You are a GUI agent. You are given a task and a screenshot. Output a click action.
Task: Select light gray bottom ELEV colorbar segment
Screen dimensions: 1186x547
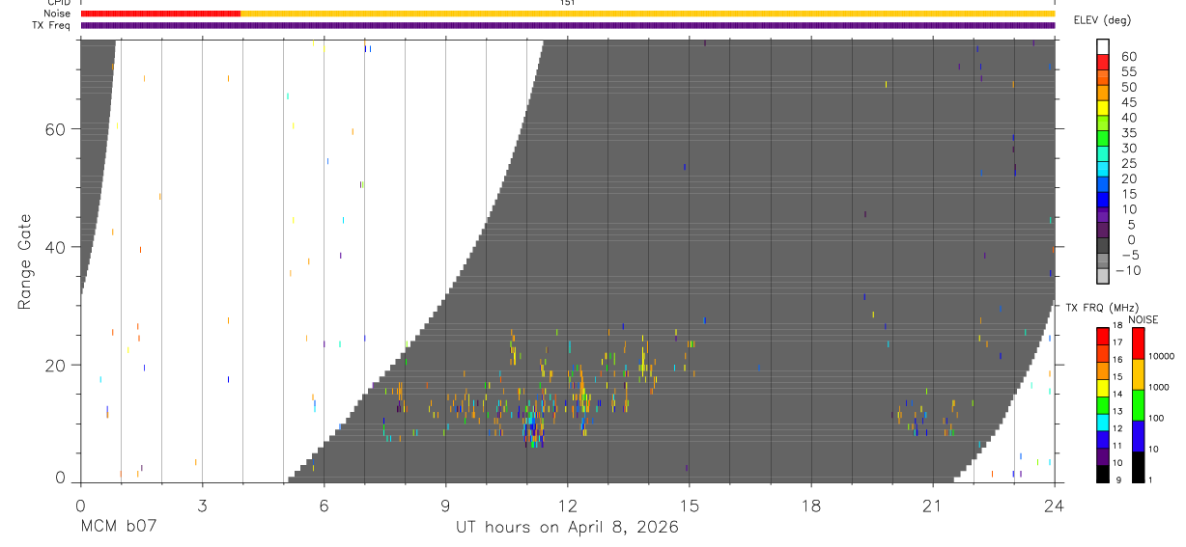pos(1103,277)
